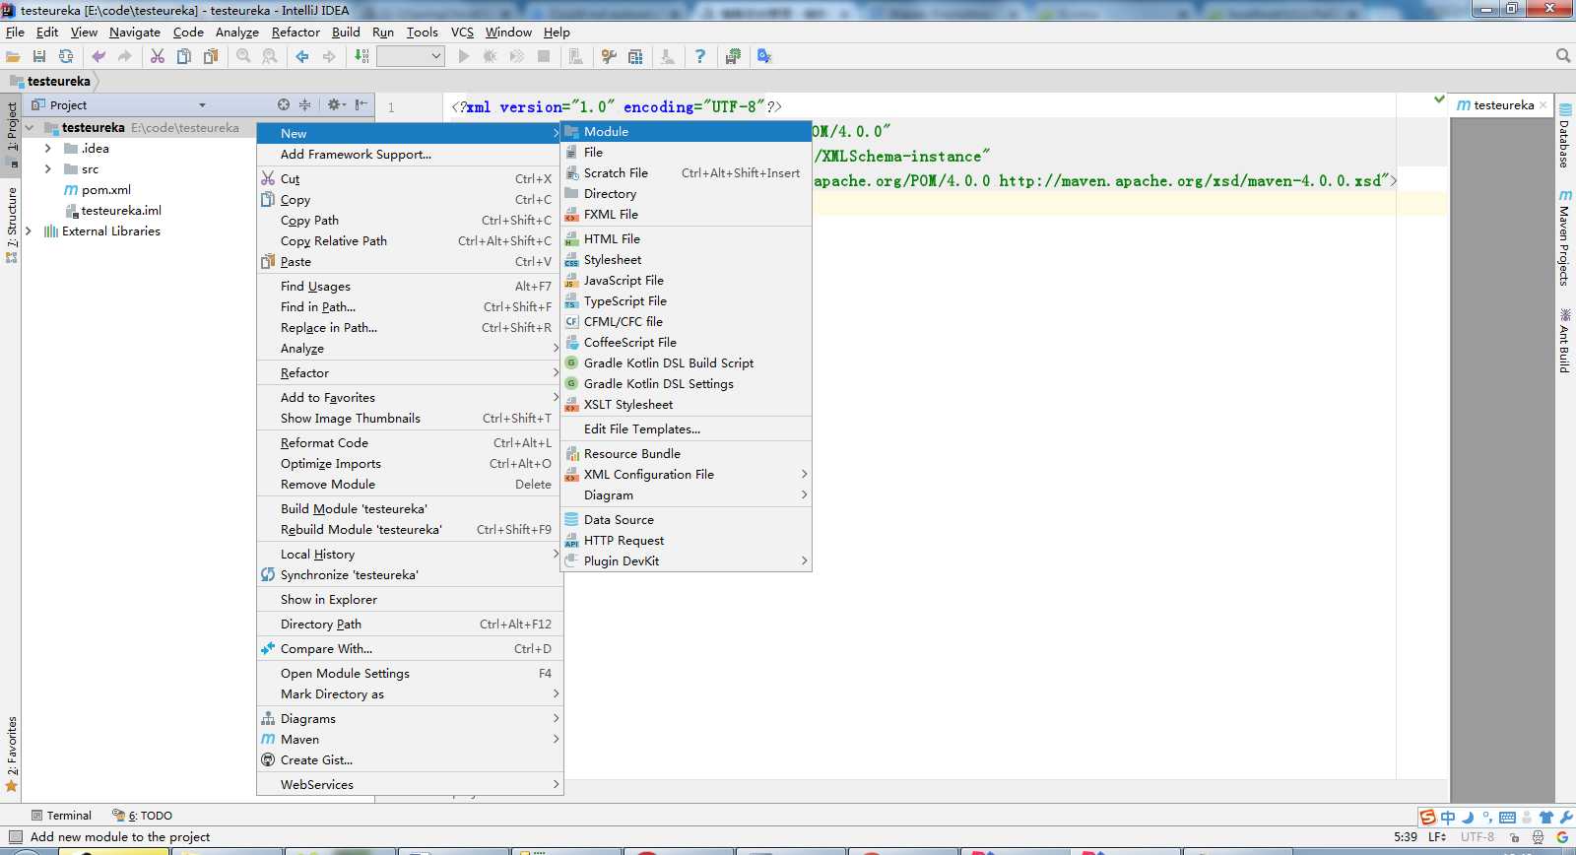
Task: Click Edit File Templates... entry
Action: pyautogui.click(x=686, y=428)
